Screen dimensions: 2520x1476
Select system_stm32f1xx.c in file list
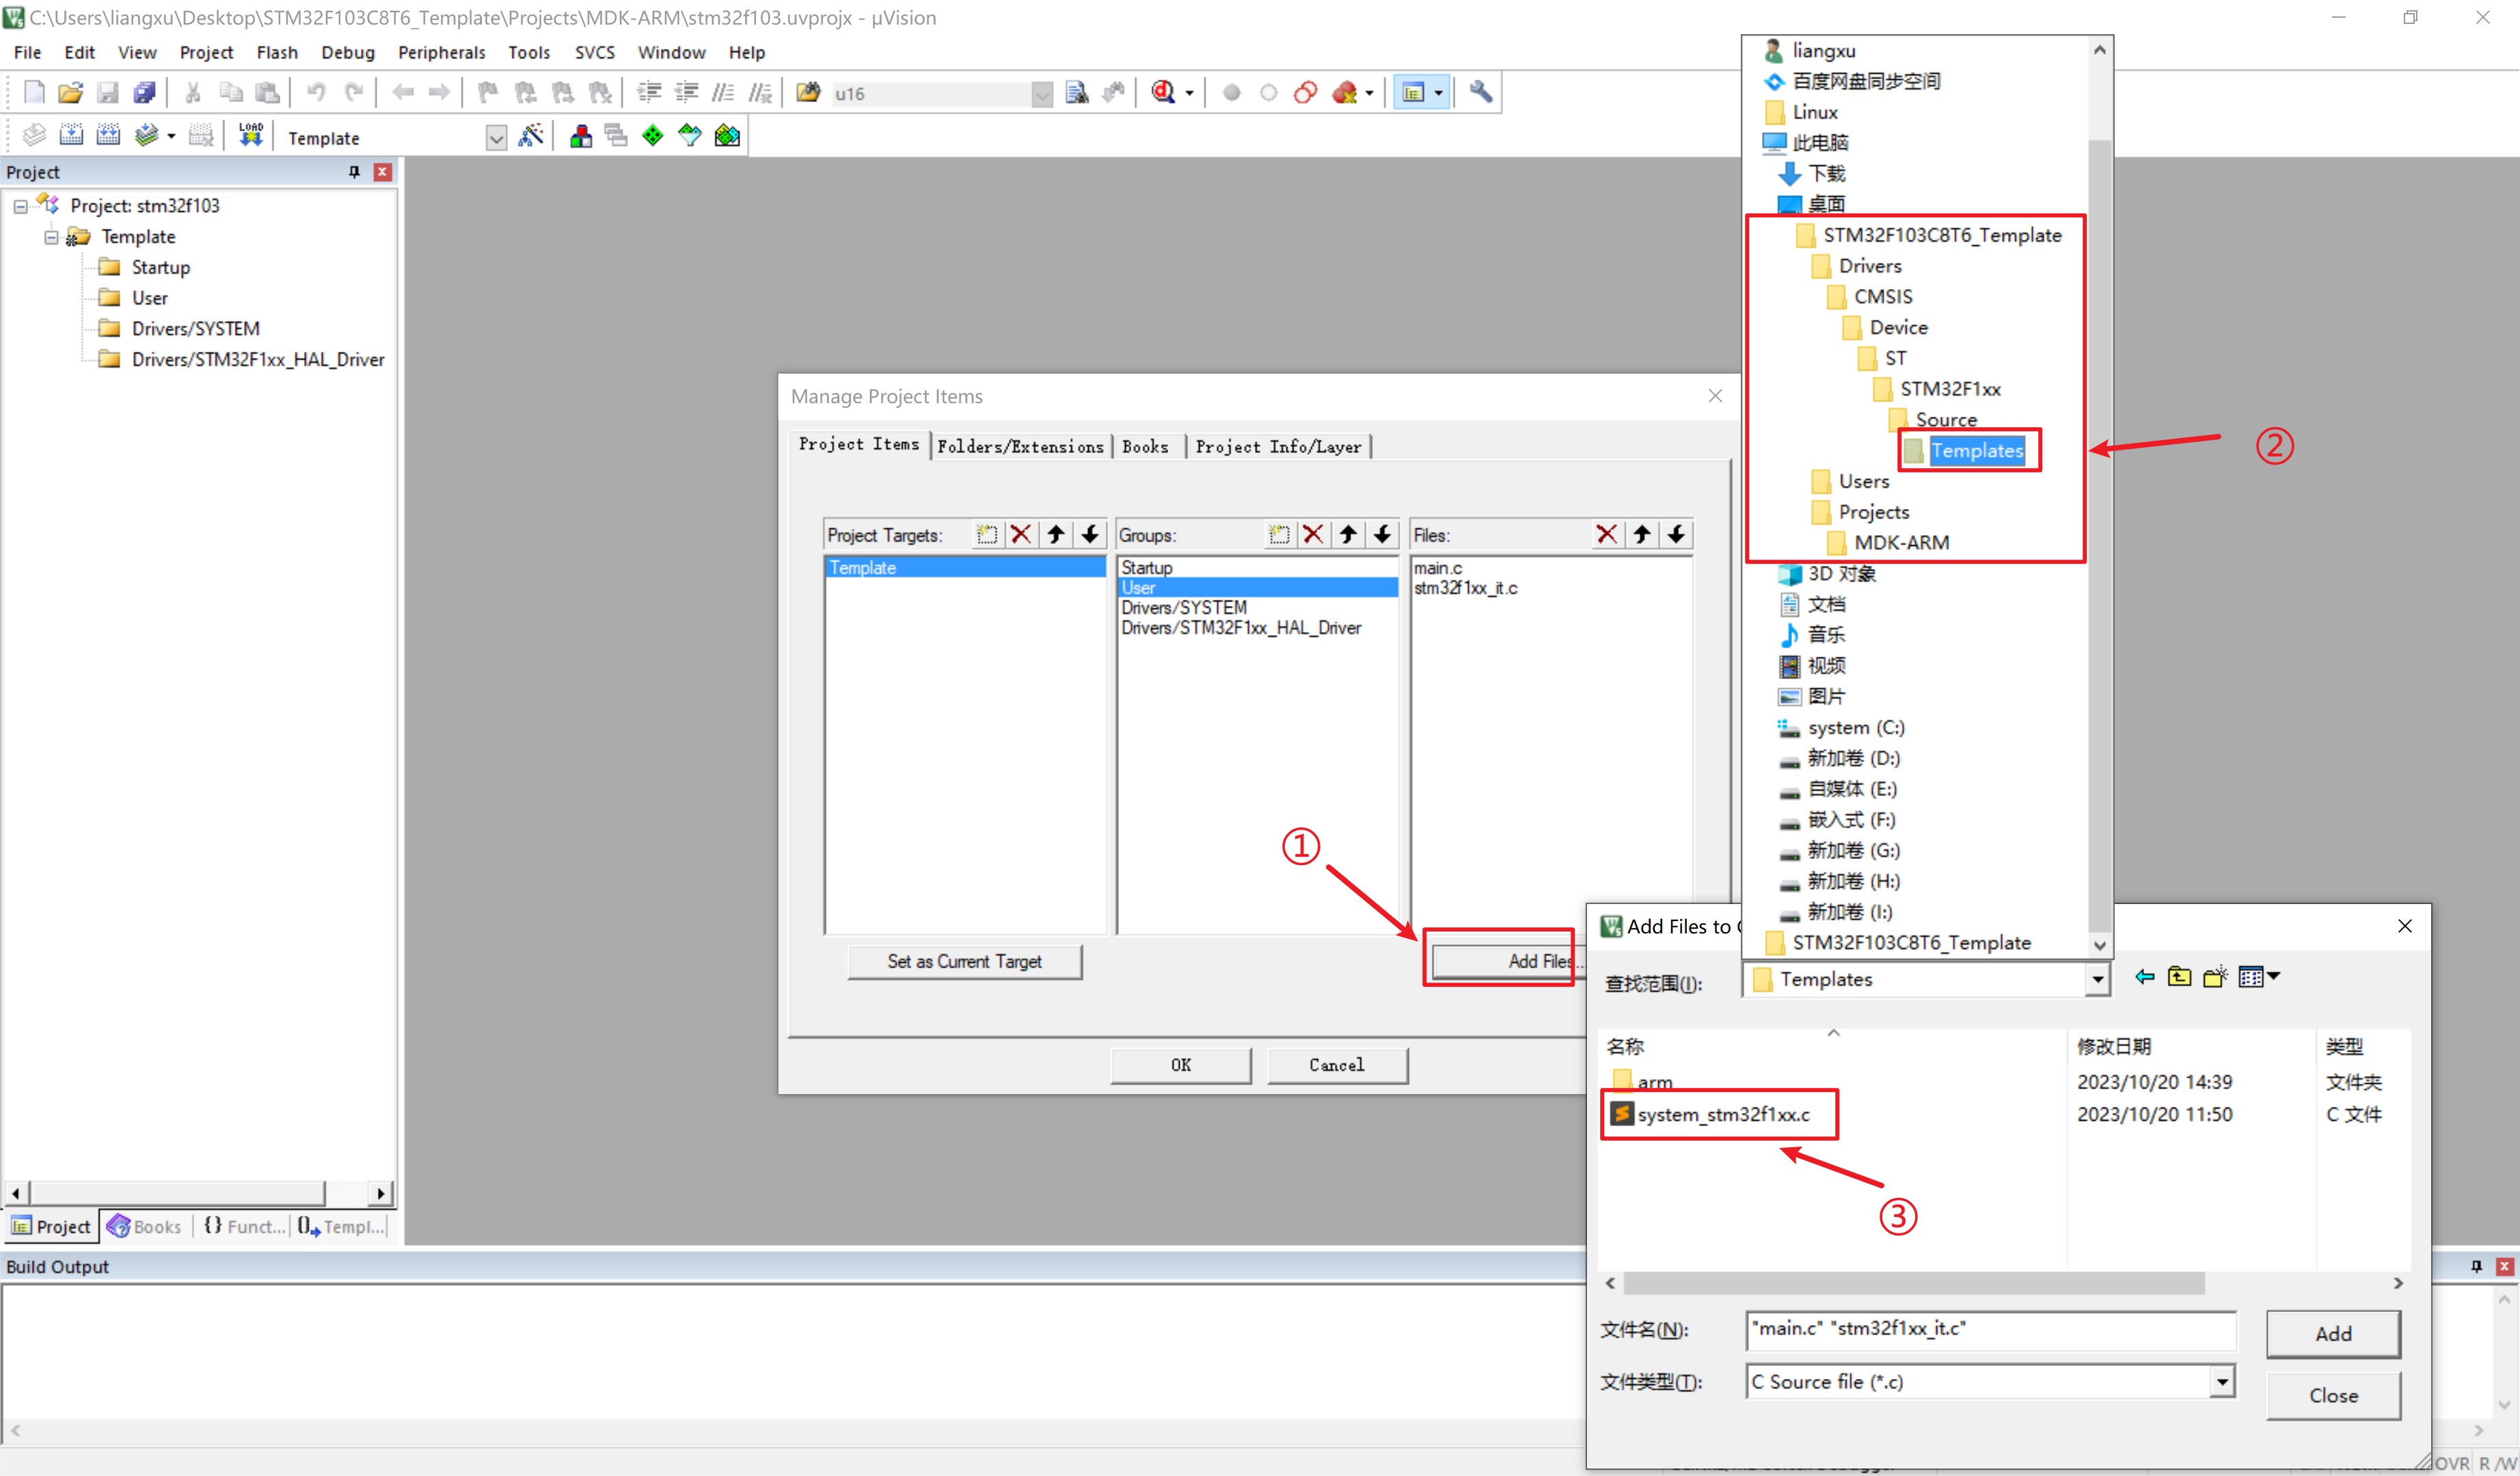pyautogui.click(x=1722, y=1114)
